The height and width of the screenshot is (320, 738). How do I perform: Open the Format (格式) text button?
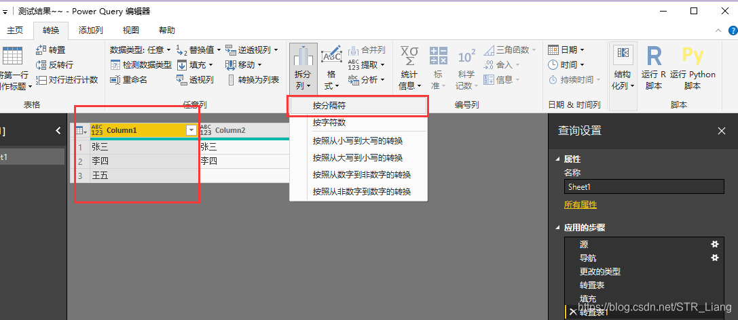331,68
